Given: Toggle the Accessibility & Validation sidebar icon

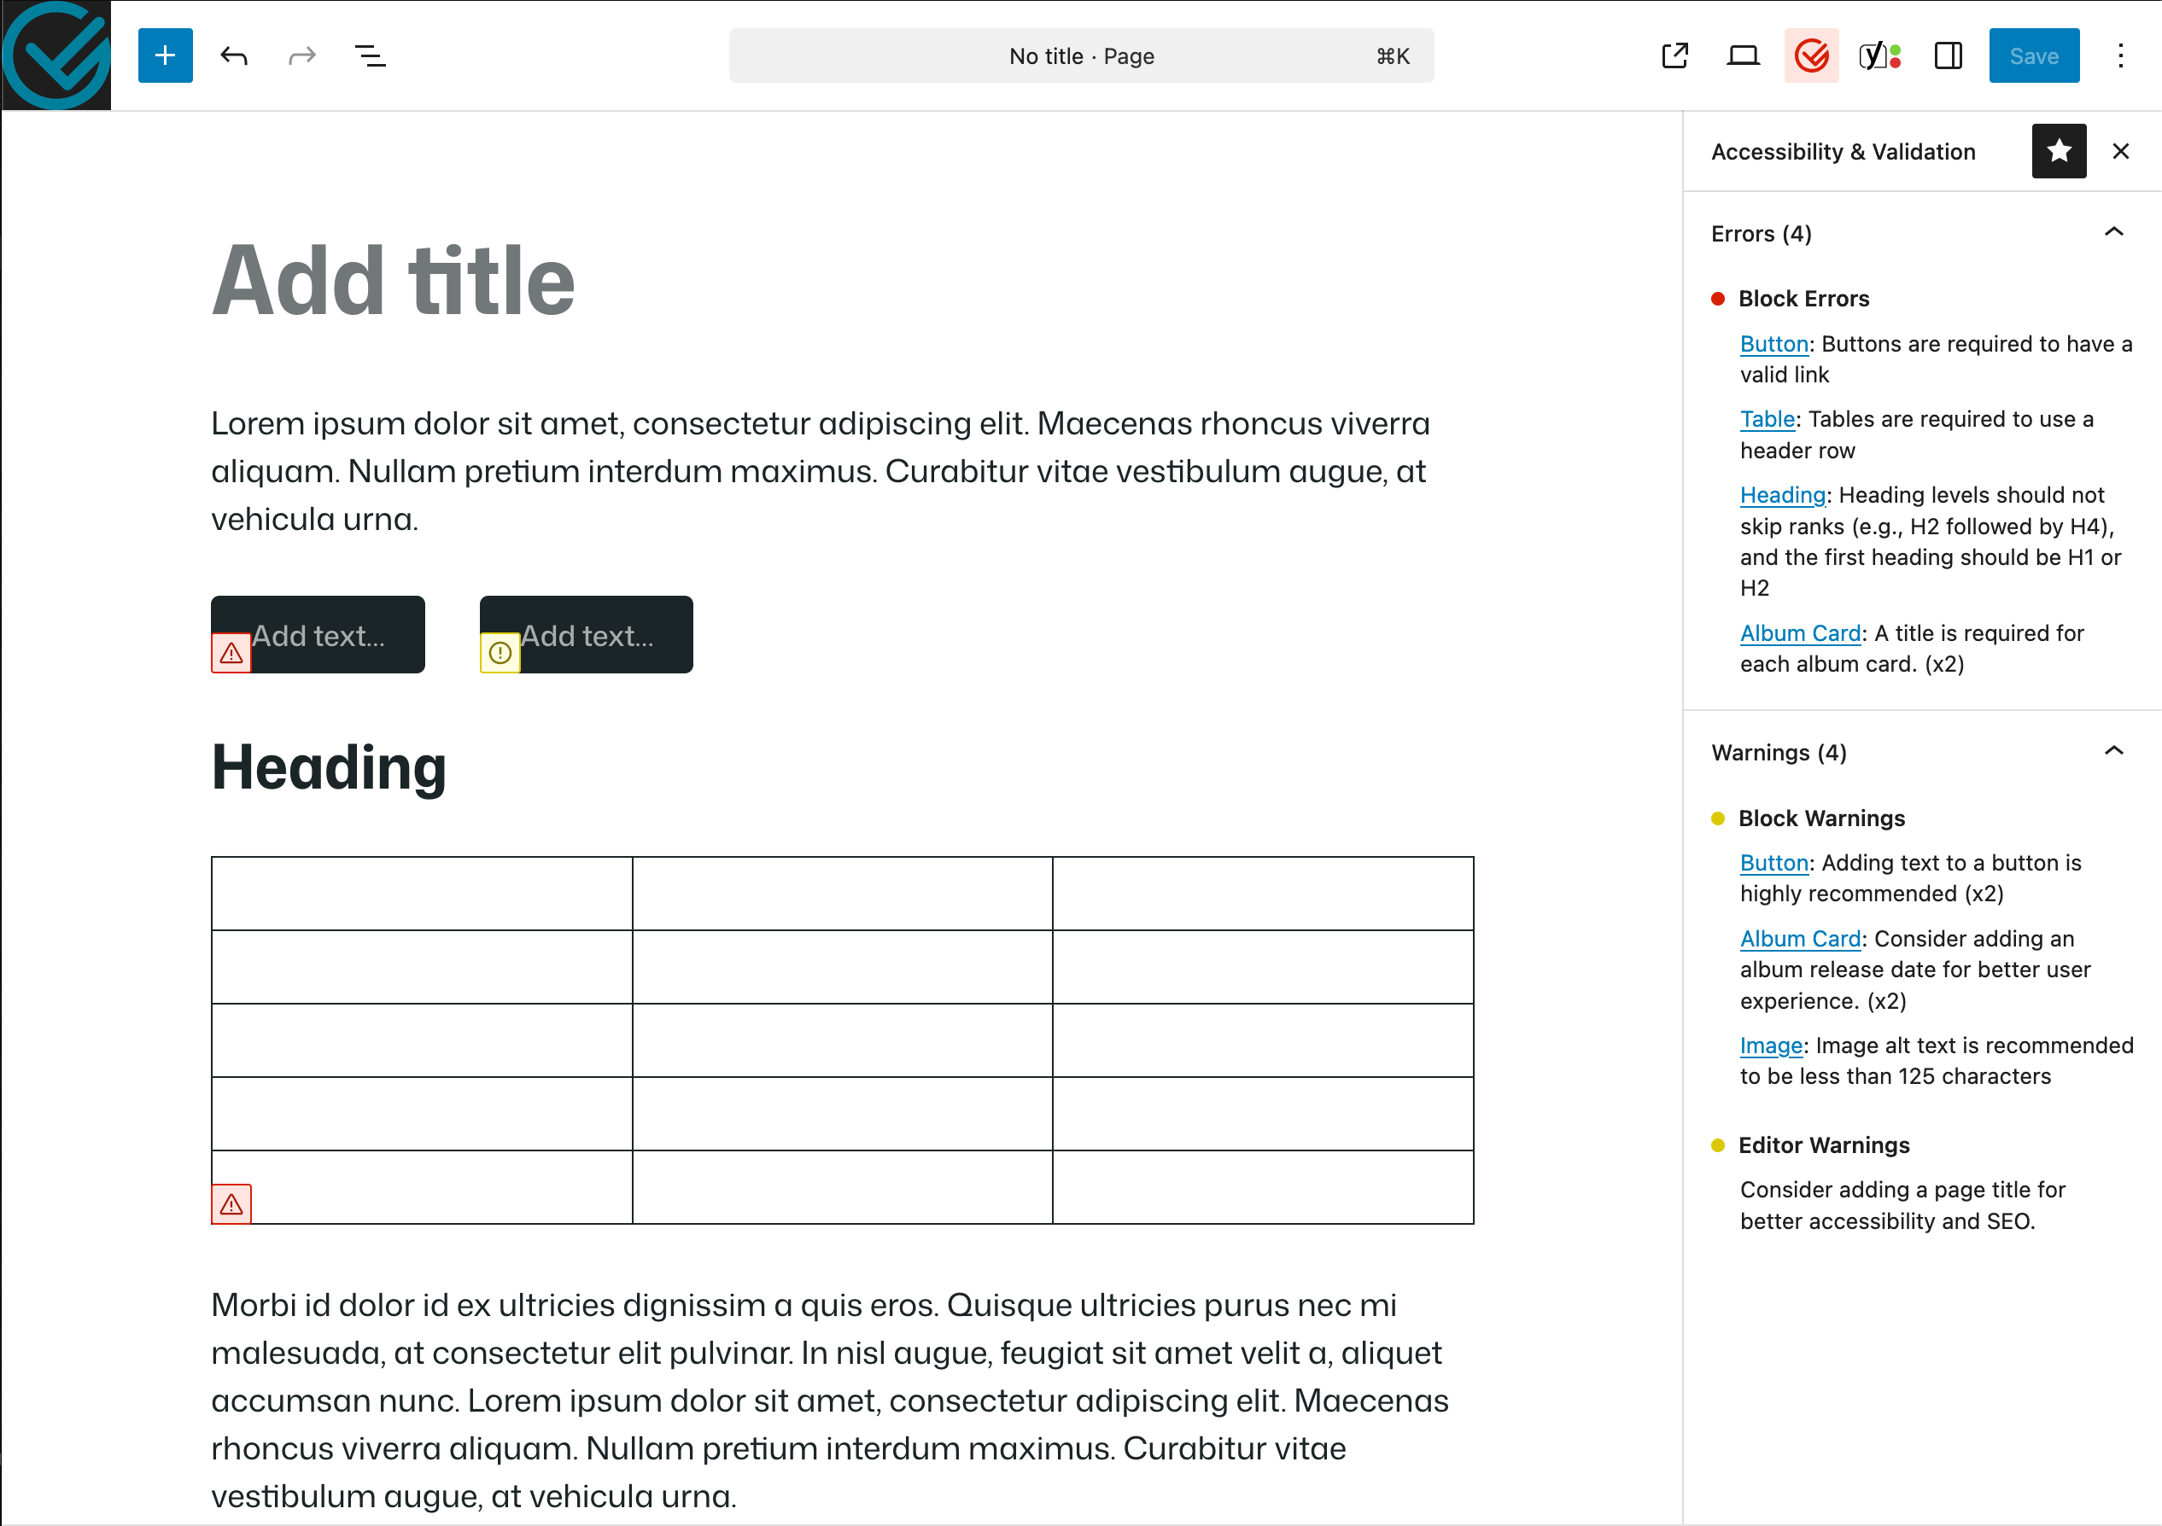Looking at the screenshot, I should pos(1811,55).
